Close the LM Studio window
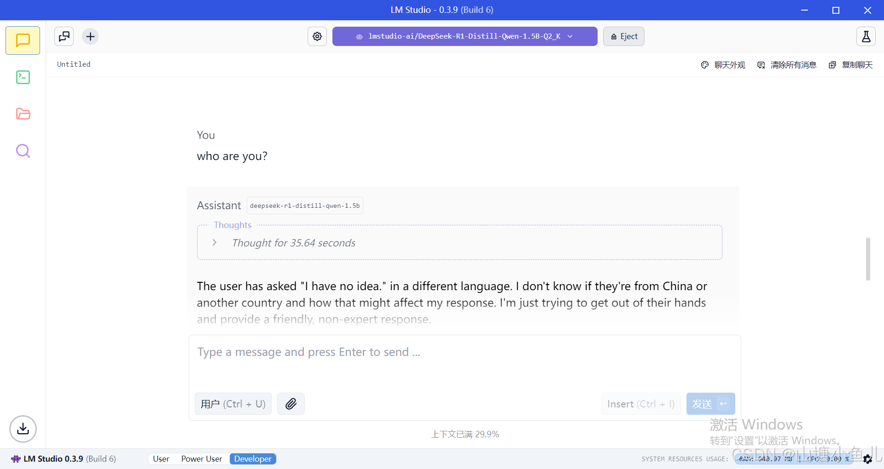 click(867, 10)
